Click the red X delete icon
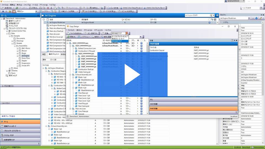265x149 pixels. tap(48, 8)
